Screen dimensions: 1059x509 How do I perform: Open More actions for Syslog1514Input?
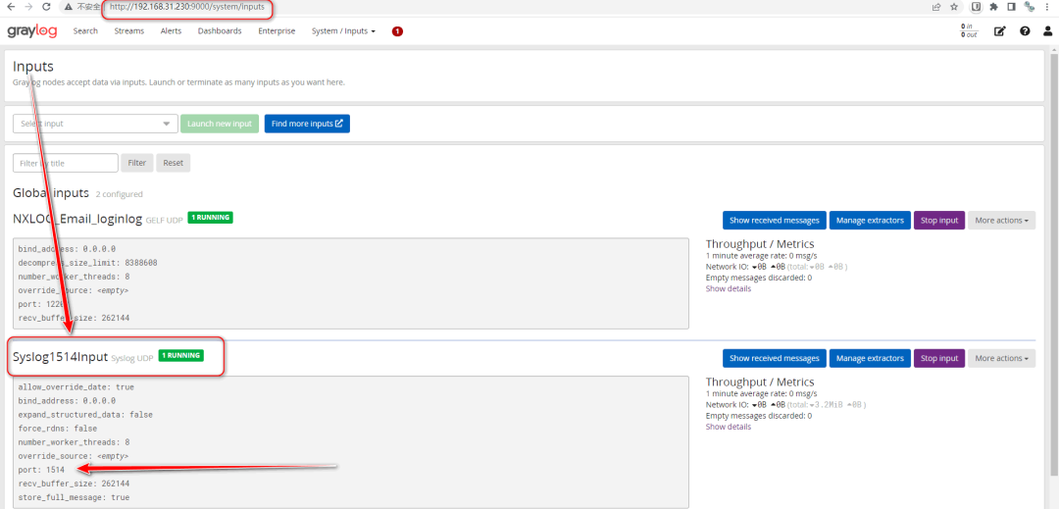pyautogui.click(x=1001, y=358)
